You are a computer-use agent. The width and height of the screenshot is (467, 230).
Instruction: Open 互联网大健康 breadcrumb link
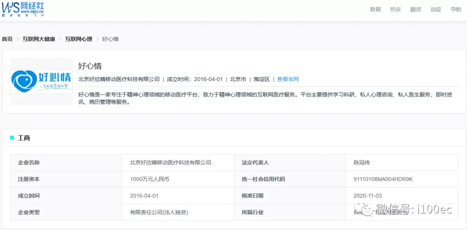(x=39, y=39)
